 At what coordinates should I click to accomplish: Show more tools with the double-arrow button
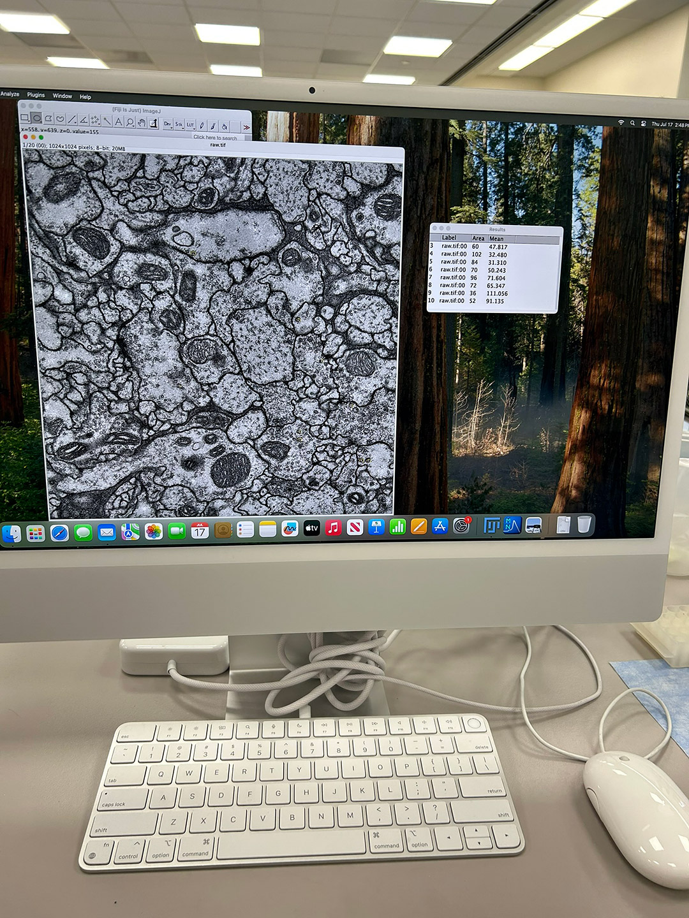pyautogui.click(x=246, y=127)
